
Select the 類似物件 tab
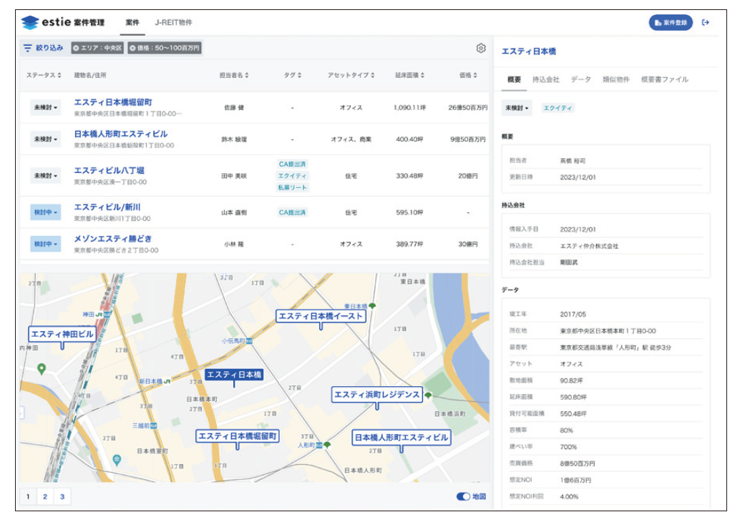click(615, 79)
